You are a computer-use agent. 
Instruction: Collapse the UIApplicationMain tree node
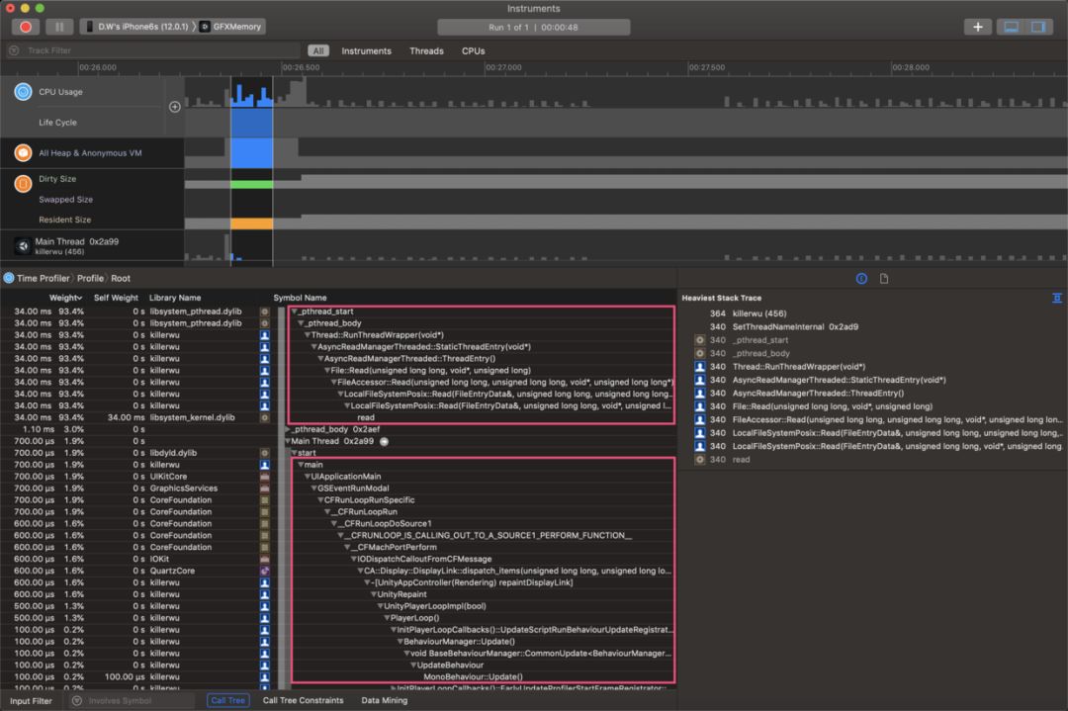308,477
